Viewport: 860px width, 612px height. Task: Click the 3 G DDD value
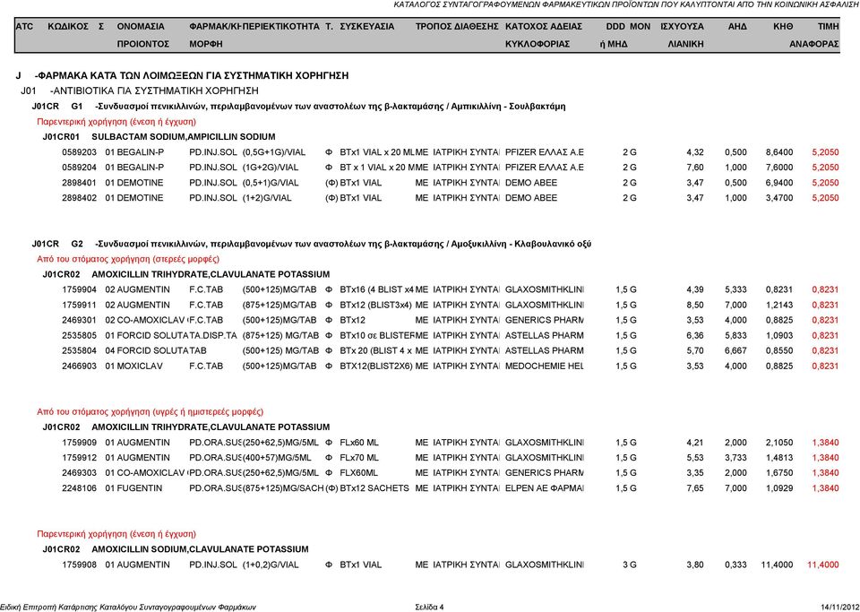(630, 565)
